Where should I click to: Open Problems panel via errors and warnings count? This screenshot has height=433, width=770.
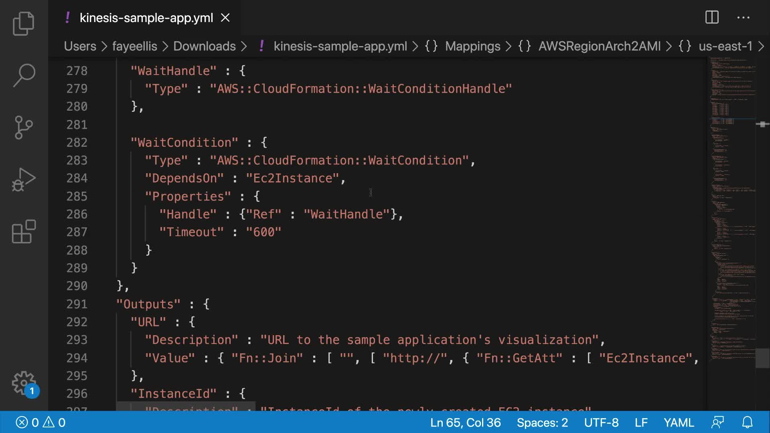click(40, 423)
